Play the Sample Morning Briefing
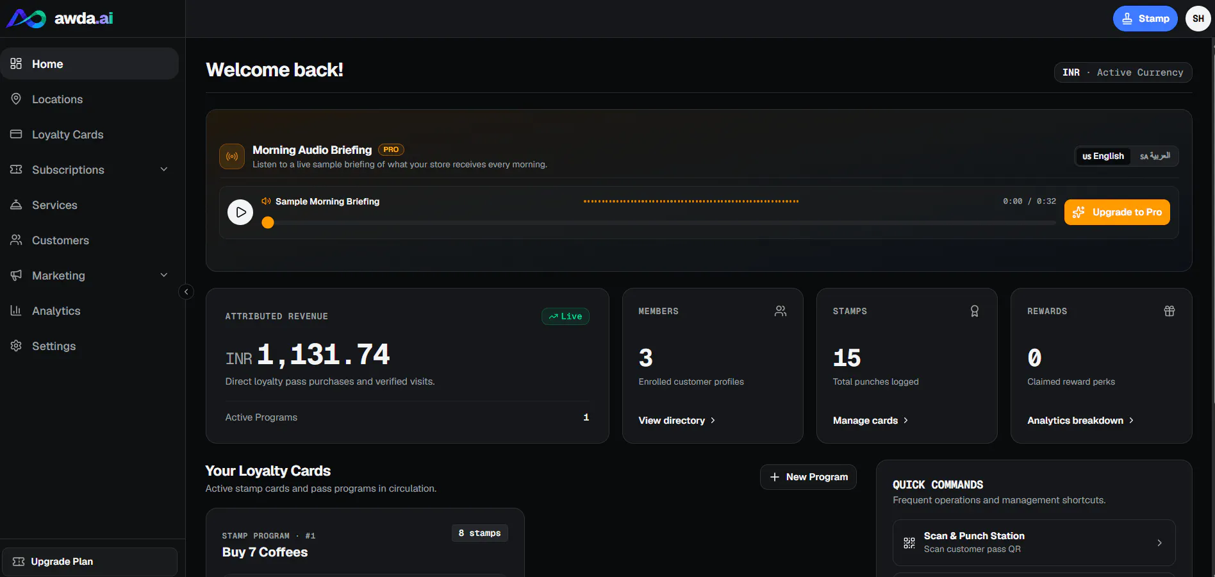The height and width of the screenshot is (577, 1215). pyautogui.click(x=240, y=212)
